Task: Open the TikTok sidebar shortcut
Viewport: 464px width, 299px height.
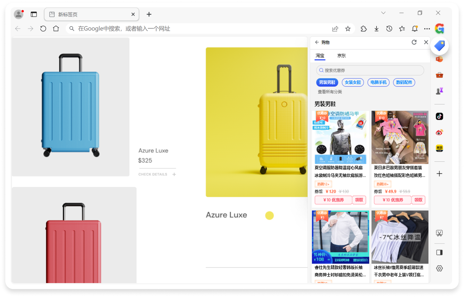Action: pos(439,116)
